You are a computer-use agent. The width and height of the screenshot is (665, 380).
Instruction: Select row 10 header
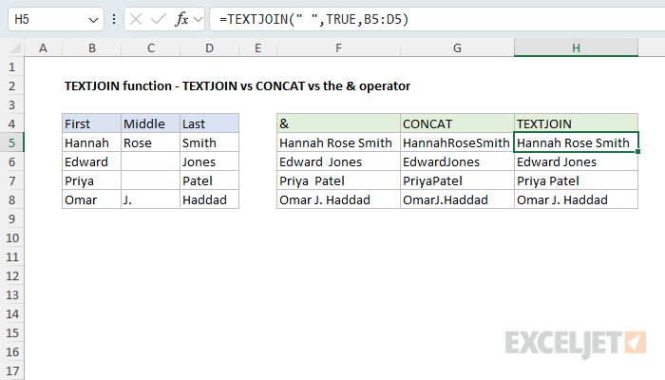[x=11, y=237]
